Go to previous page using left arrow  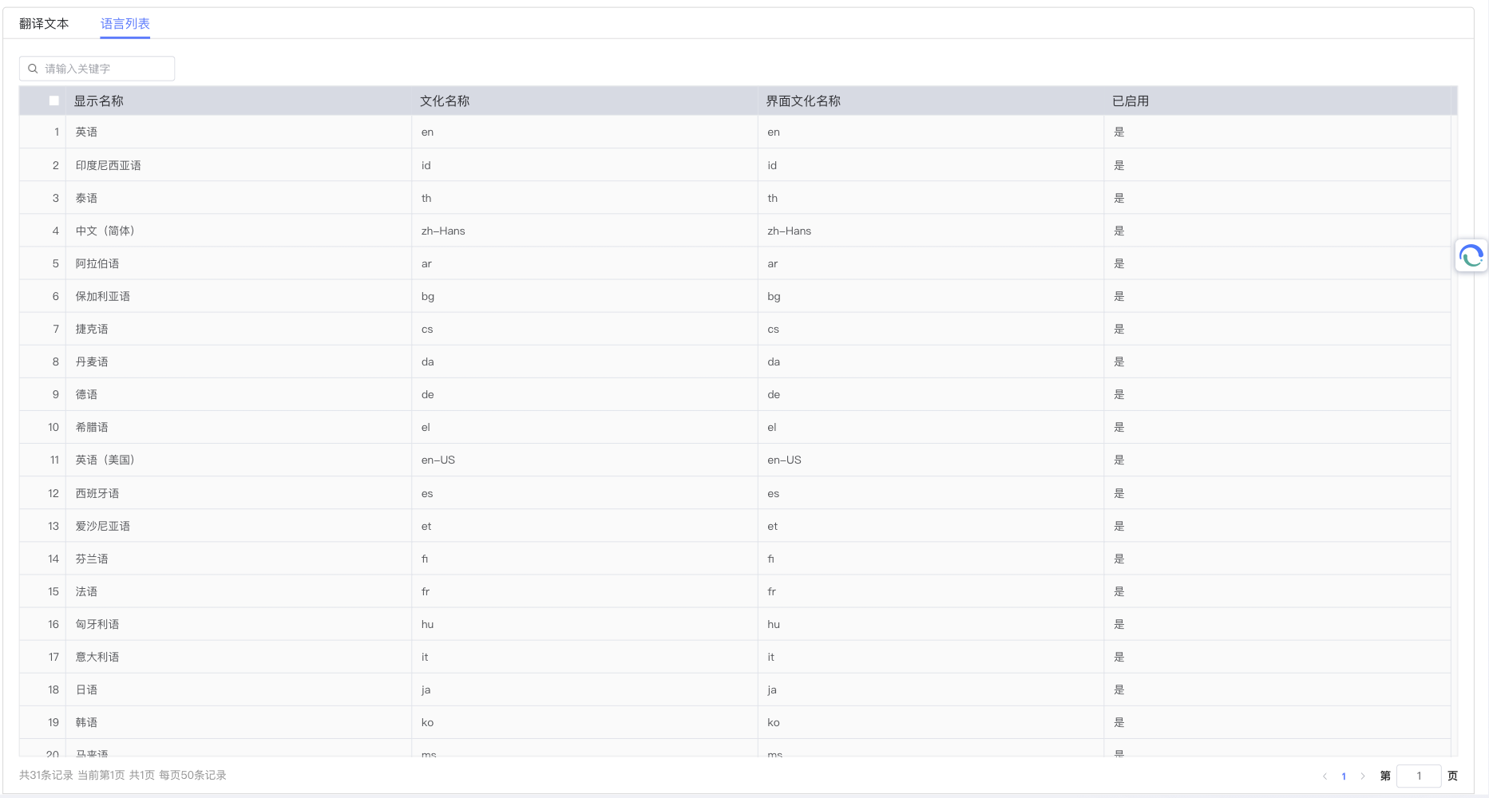(x=1325, y=776)
